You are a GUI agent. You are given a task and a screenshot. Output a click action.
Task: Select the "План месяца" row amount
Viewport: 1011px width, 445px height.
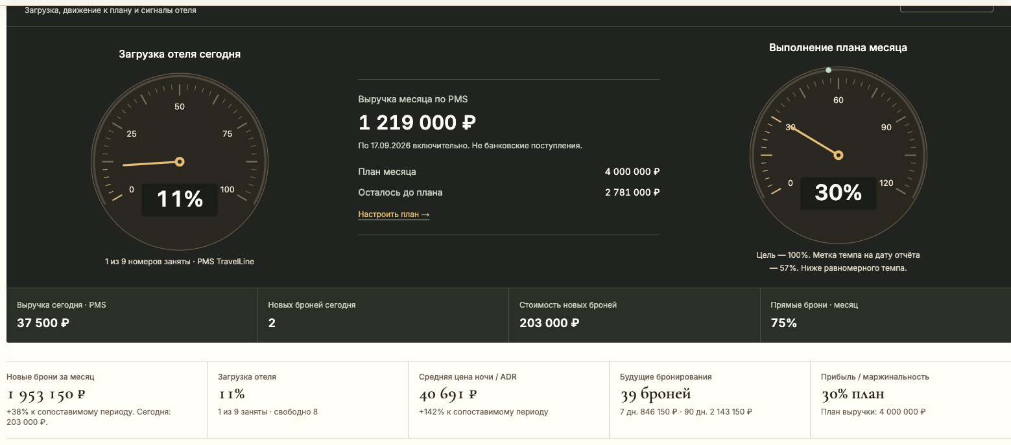tap(632, 172)
